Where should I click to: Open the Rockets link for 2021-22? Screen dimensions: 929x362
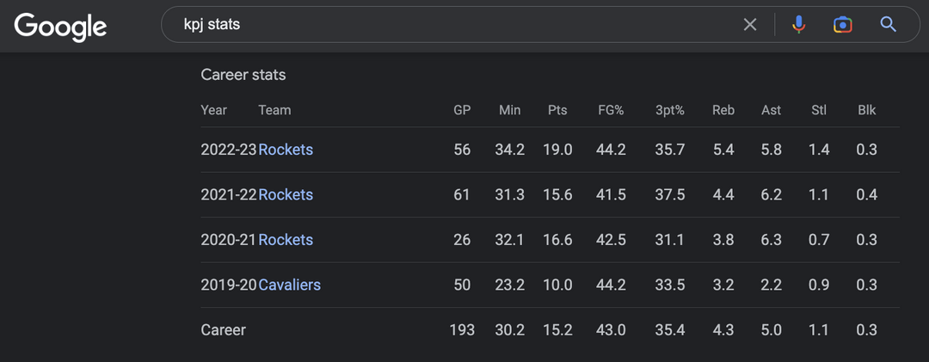[286, 194]
